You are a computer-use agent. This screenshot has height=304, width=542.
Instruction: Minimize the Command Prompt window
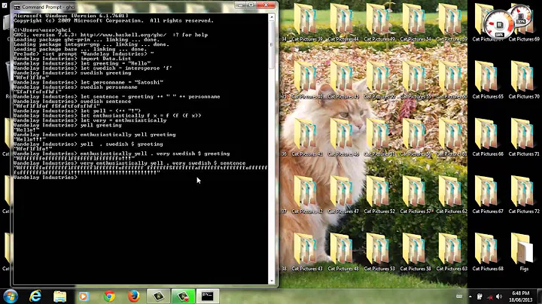(x=240, y=5)
